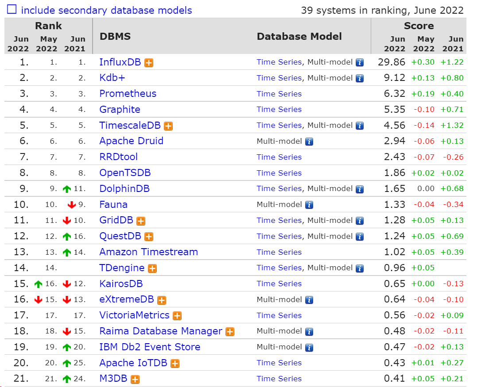Viewport: 501px width, 387px height.
Task: Open the OpenTSDB link
Action: click(x=125, y=173)
